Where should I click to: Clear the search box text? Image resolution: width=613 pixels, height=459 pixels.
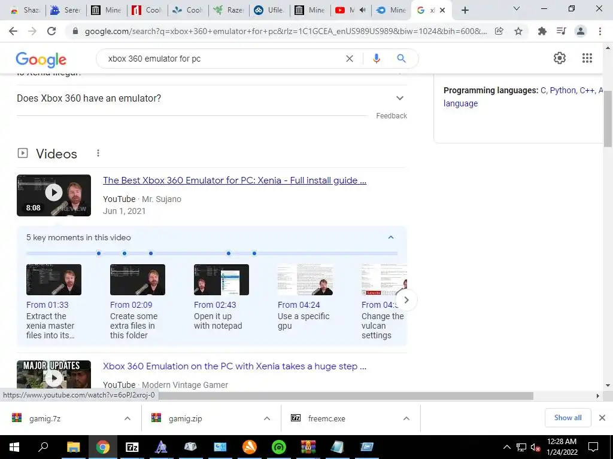[350, 59]
